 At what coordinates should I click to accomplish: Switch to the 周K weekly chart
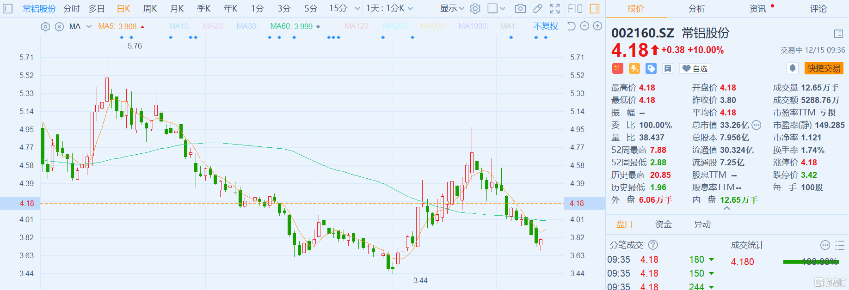click(150, 8)
